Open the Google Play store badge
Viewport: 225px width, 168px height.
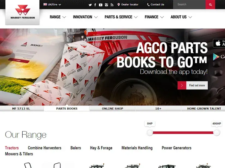coord(219,57)
